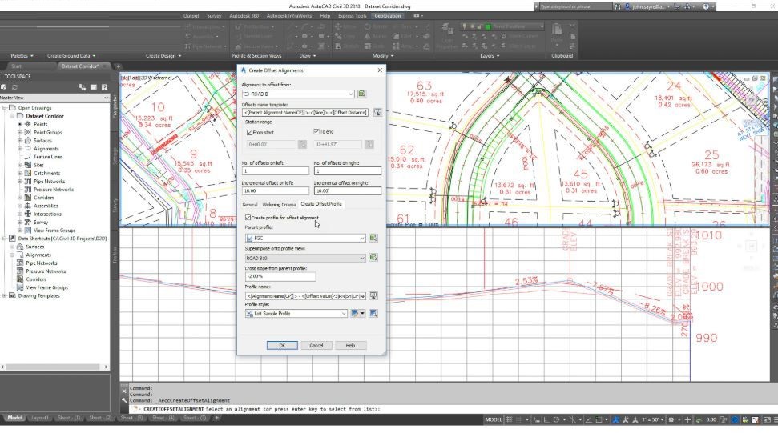Click the Cross slope from parent profile field
778x433 pixels.
click(280, 276)
